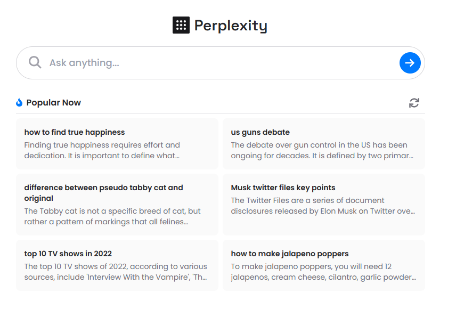The width and height of the screenshot is (464, 309).
Task: Click the Twitter Files summary text
Action: click(x=322, y=206)
